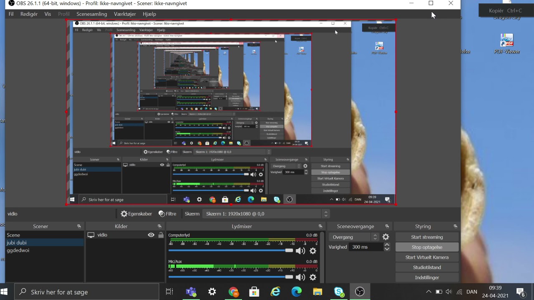This screenshot has width=534, height=300.
Task: Click Start streaming button
Action: coord(427,237)
